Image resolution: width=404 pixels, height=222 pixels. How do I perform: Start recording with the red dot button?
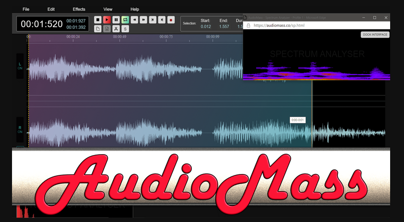[171, 19]
